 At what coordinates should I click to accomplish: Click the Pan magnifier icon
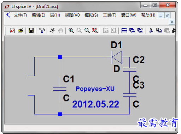coord(79,31)
